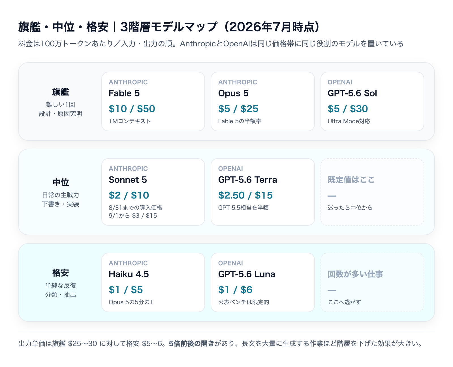Click the 難しい1回 description text

pyautogui.click(x=61, y=104)
